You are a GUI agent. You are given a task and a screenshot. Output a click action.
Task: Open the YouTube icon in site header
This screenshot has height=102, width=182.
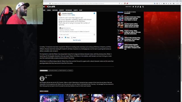[140, 7]
